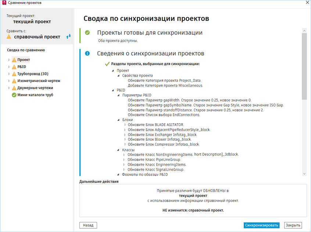Select P&ID in comparison tree
The image size is (311, 232).
tap(22, 67)
